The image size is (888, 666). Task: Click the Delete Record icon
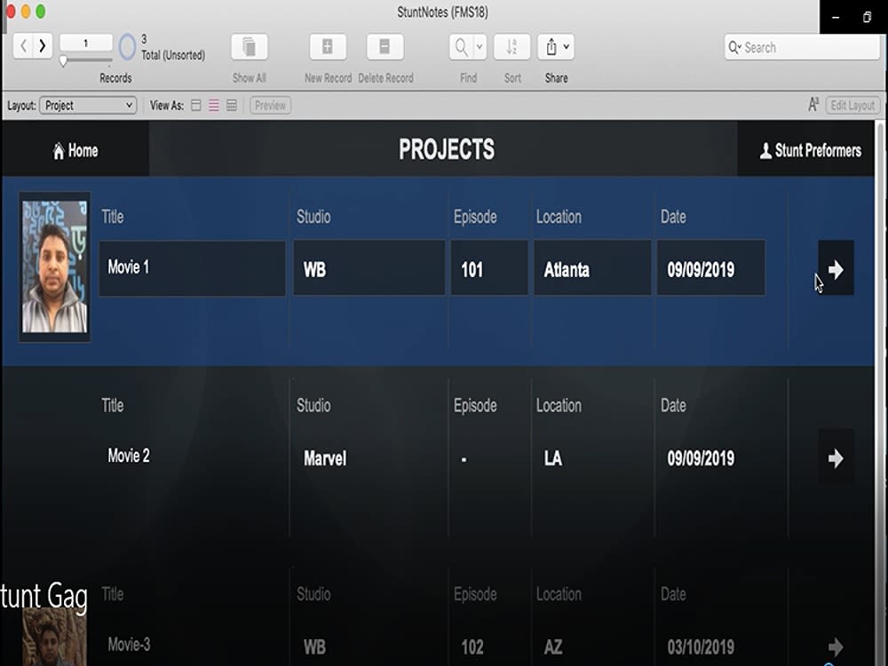click(x=385, y=46)
